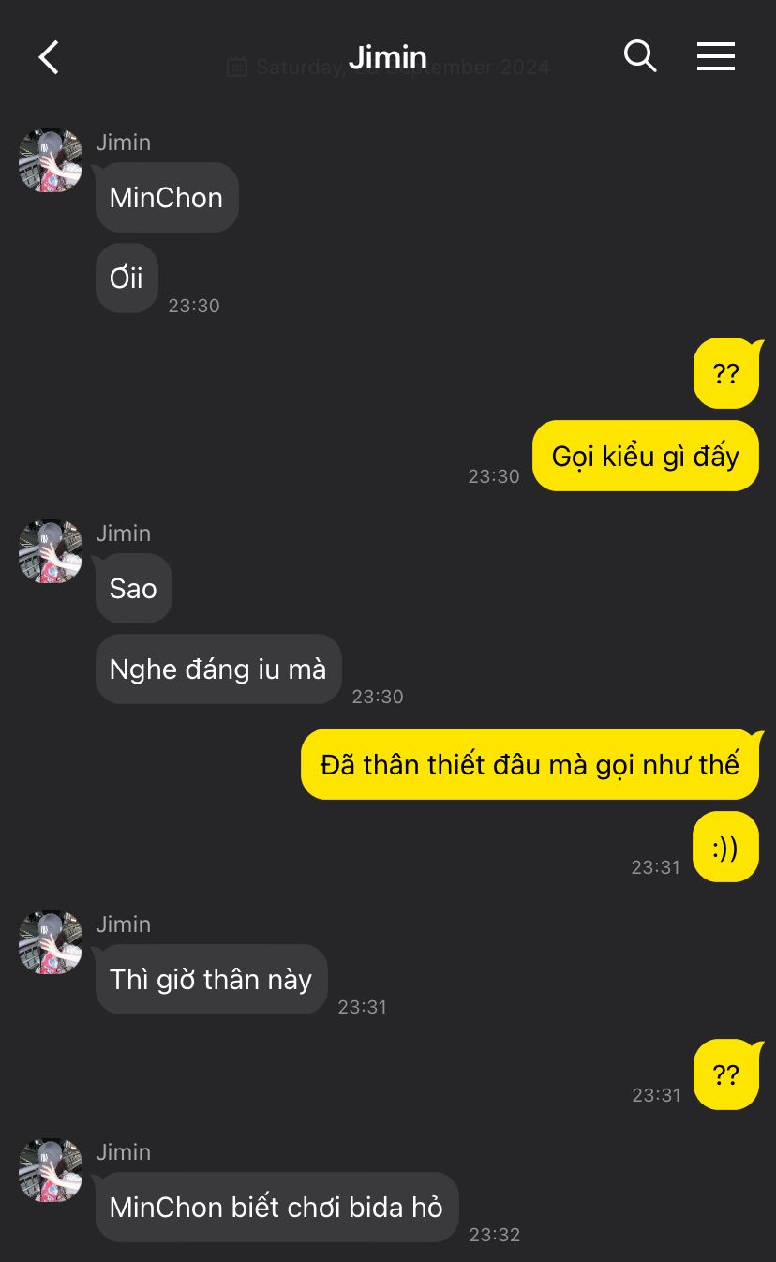Select 'Đã thân thiết đâu mà gọi như thế' bubble
The width and height of the screenshot is (776, 1262).
(x=530, y=764)
